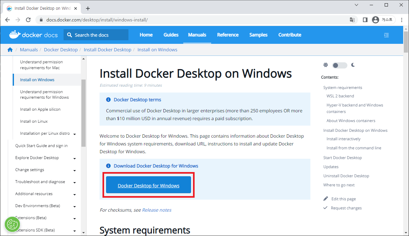The height and width of the screenshot is (236, 409).
Task: Expand the Explore Docker Desktop section
Action: pos(74,158)
